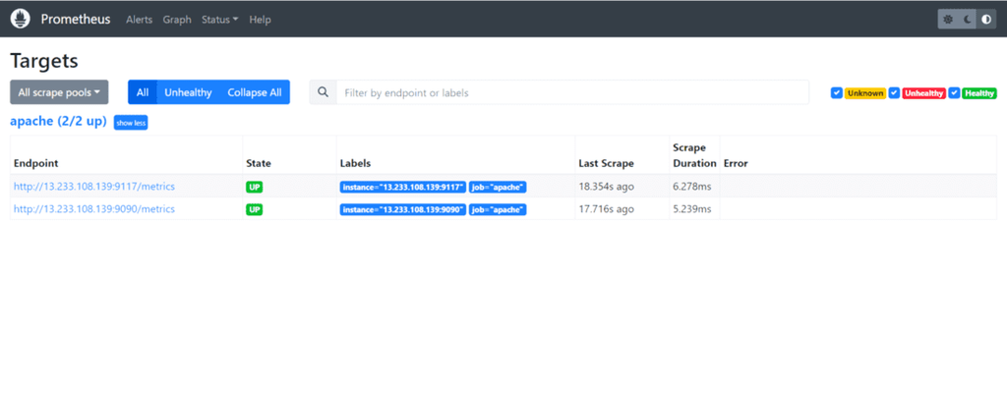Click job="apache" label in the 9117 row

pyautogui.click(x=498, y=187)
